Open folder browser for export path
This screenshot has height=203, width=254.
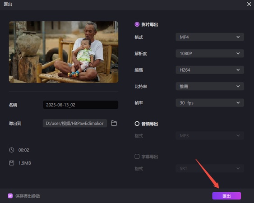[114, 123]
